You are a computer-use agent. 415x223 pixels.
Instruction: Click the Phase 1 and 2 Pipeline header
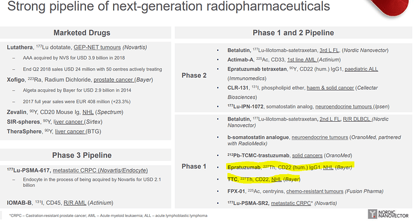click(294, 33)
